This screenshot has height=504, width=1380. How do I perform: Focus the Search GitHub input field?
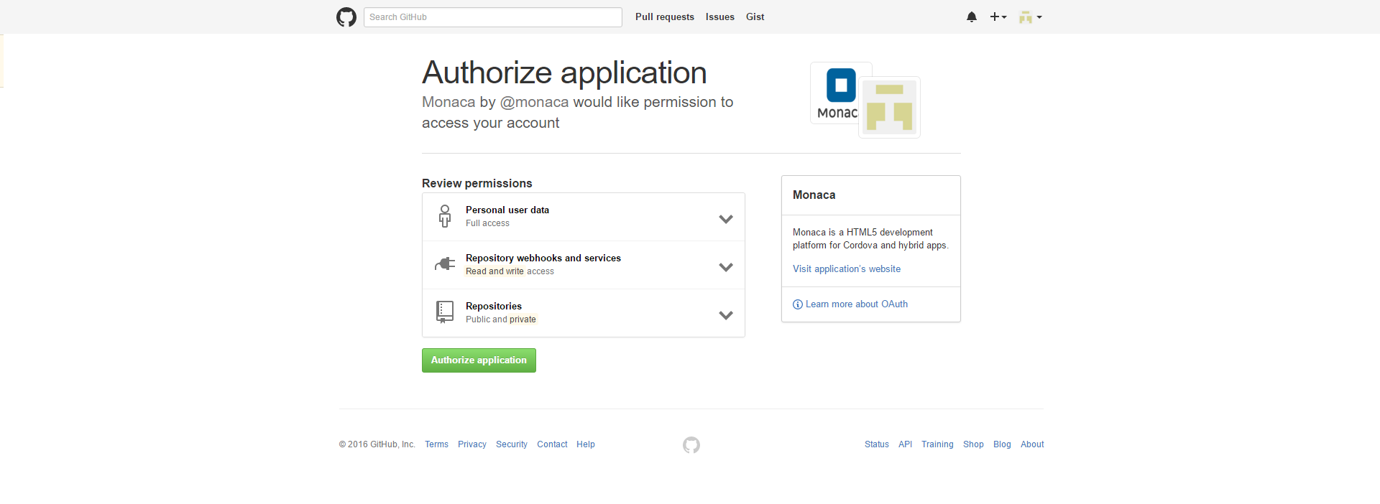492,17
